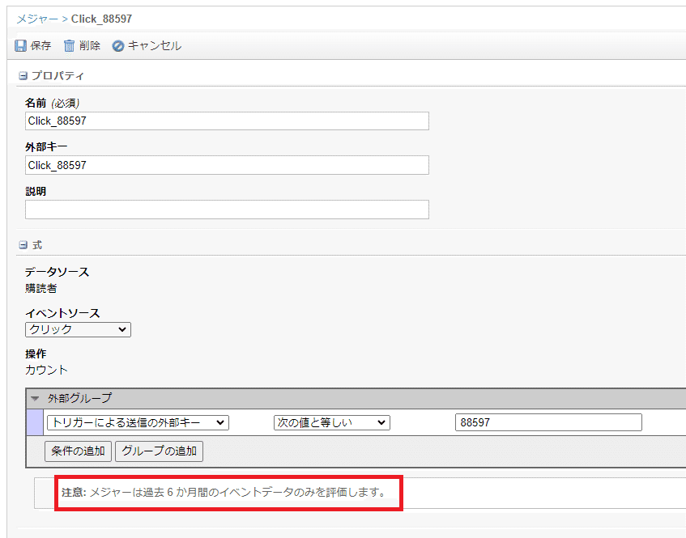Focus the empty 説明 input field
Image resolution: width=686 pixels, height=538 pixels.
point(227,210)
